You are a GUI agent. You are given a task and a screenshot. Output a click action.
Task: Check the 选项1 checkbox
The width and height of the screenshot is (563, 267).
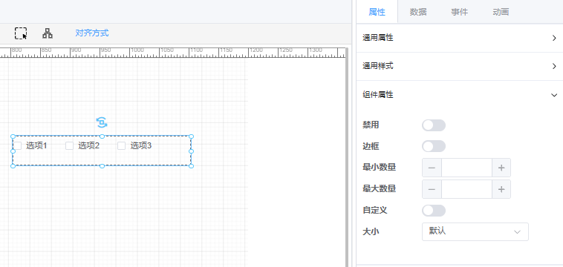tap(18, 146)
